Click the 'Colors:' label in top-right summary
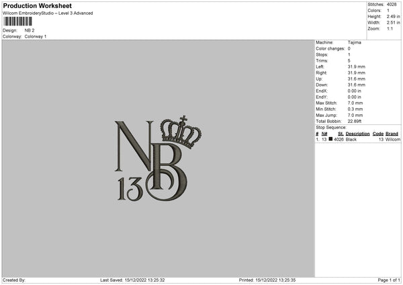Image resolution: width=403 pixels, height=285 pixels. (x=375, y=11)
